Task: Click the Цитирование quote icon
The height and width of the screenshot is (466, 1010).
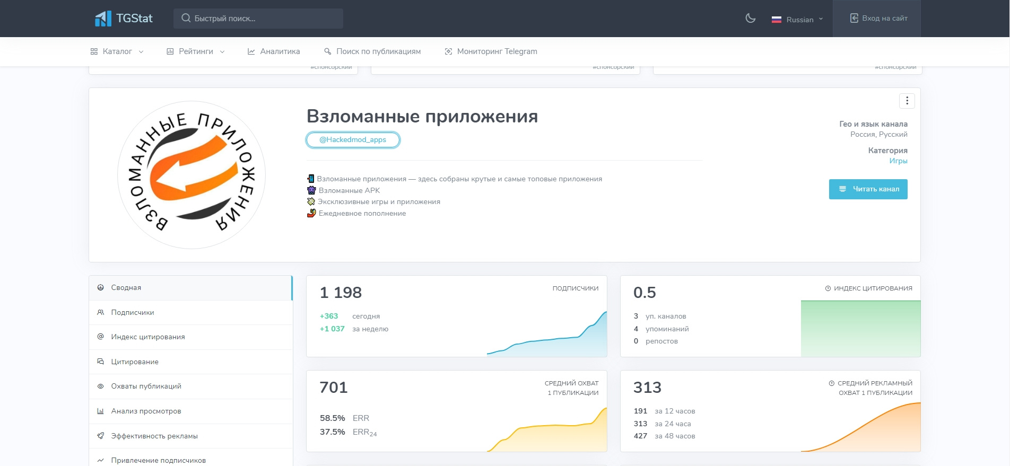Action: point(100,362)
